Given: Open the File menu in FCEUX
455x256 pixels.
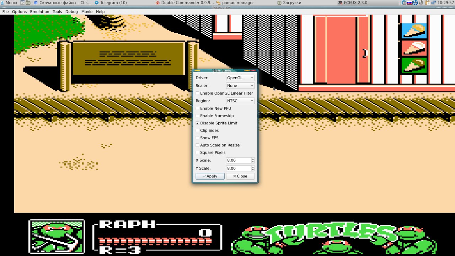Looking at the screenshot, I should tap(5, 12).
